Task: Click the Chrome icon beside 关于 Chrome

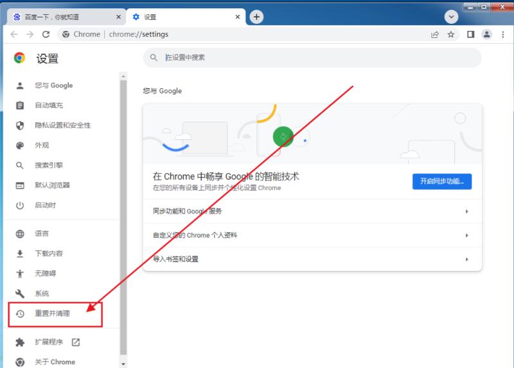Action: [20, 362]
